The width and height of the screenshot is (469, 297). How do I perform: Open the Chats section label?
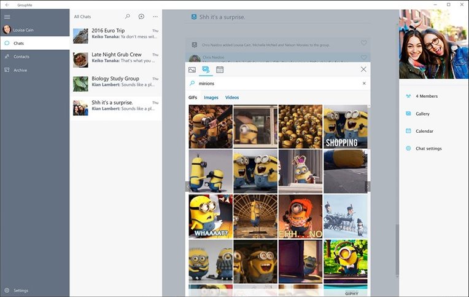(18, 43)
